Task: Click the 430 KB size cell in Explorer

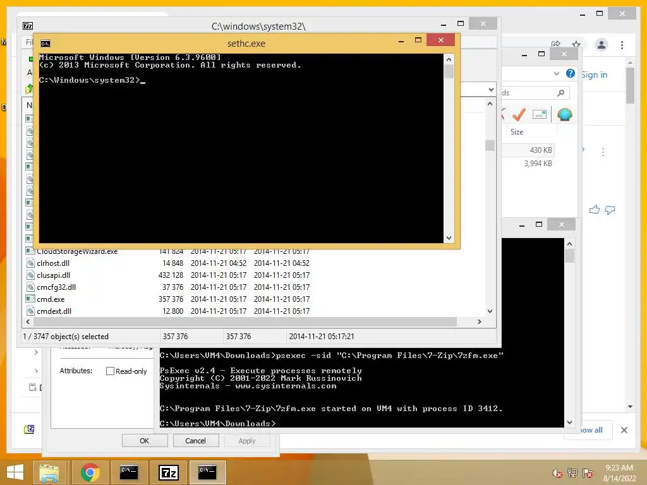Action: click(541, 150)
